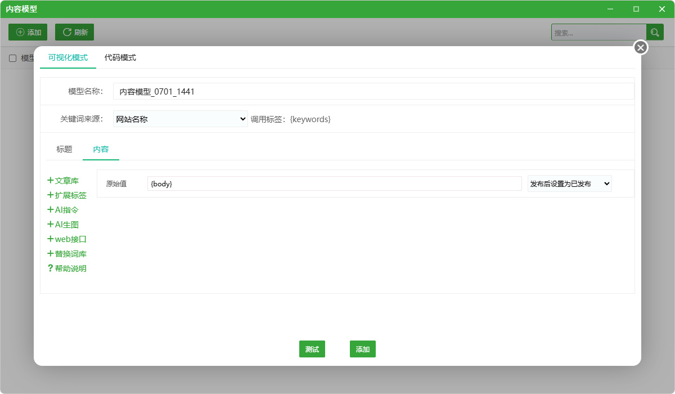The width and height of the screenshot is (675, 394).
Task: Click the plus icon beside 扩展标签
Action: pyautogui.click(x=51, y=195)
